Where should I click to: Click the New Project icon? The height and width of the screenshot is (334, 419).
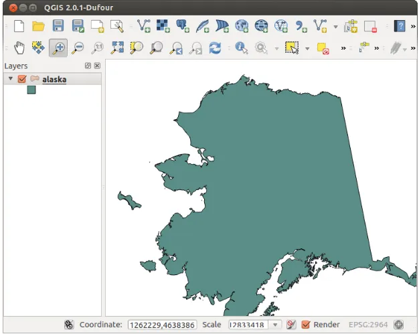19,26
